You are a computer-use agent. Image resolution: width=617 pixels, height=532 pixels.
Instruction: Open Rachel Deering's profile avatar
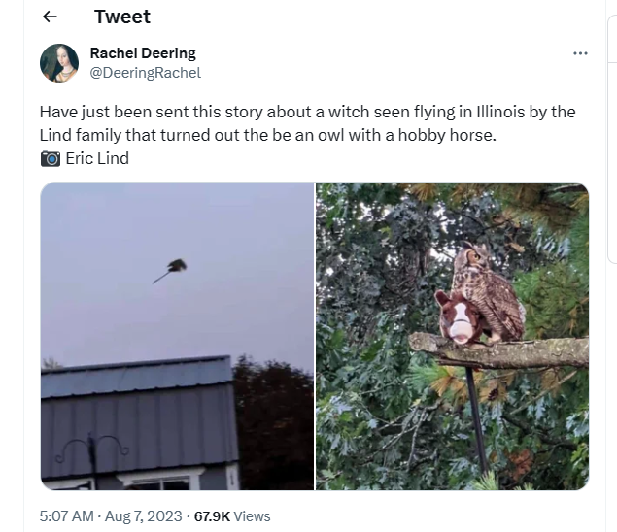point(59,63)
